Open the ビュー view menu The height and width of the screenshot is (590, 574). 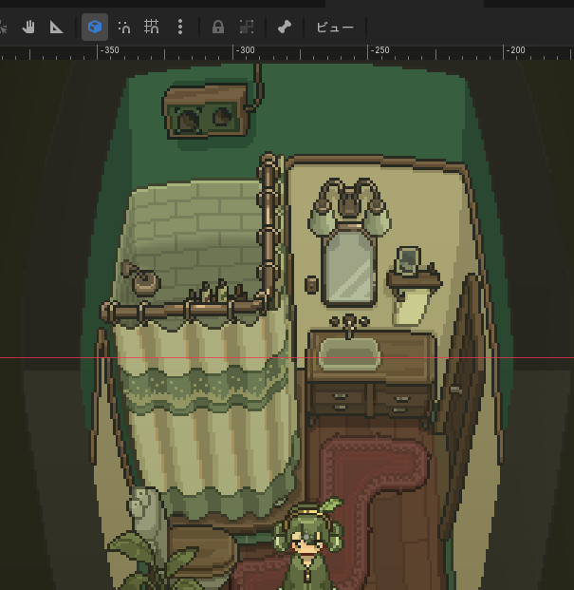335,28
